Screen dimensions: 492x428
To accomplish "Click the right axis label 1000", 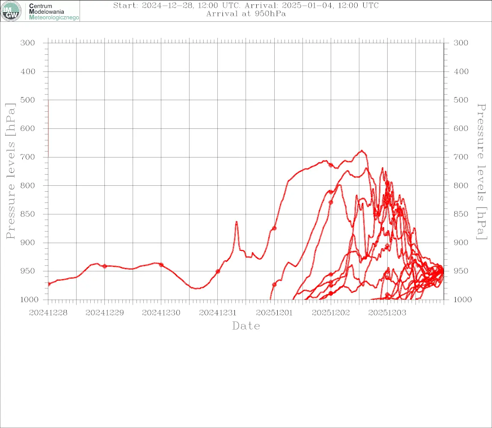I will pos(462,300).
